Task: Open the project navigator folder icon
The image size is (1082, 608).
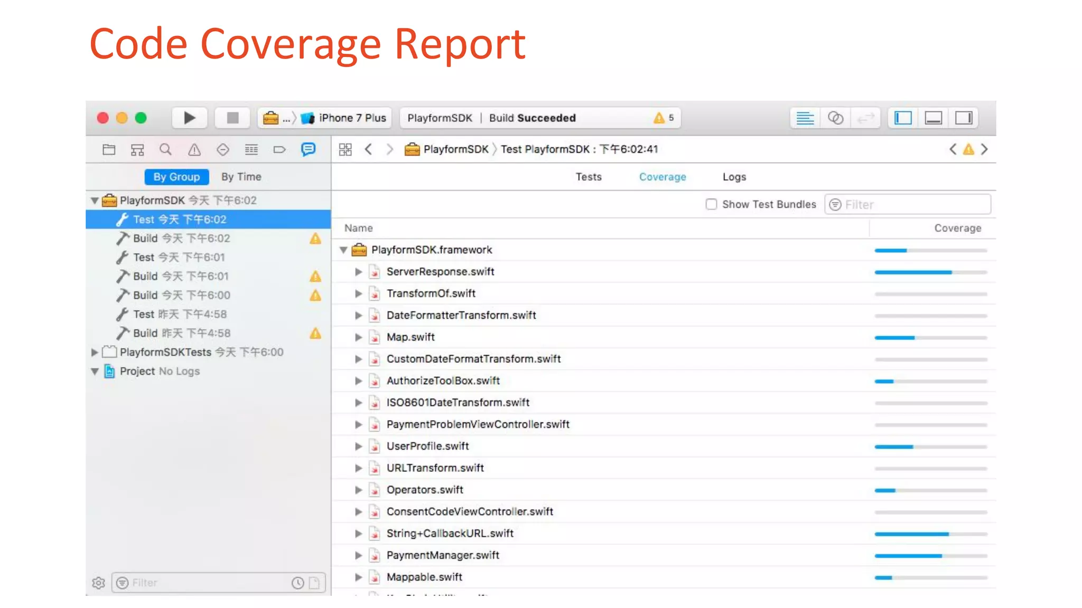Action: pyautogui.click(x=109, y=150)
